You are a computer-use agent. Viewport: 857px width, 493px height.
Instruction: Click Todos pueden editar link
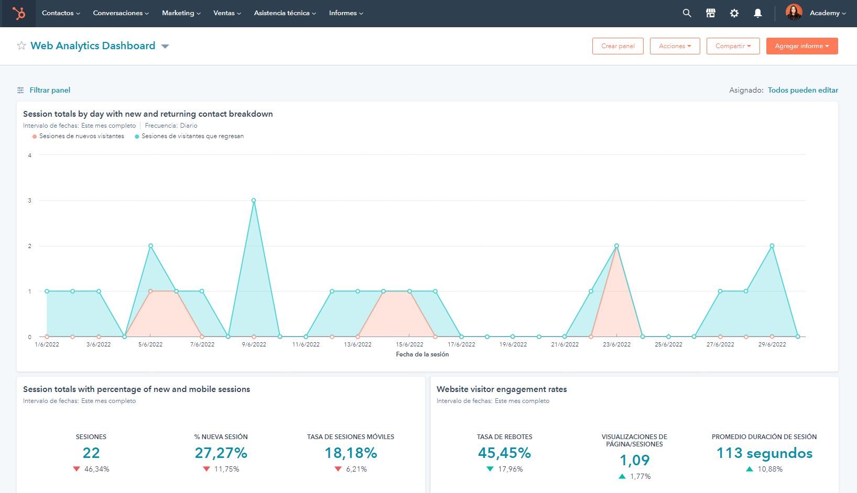tap(803, 90)
